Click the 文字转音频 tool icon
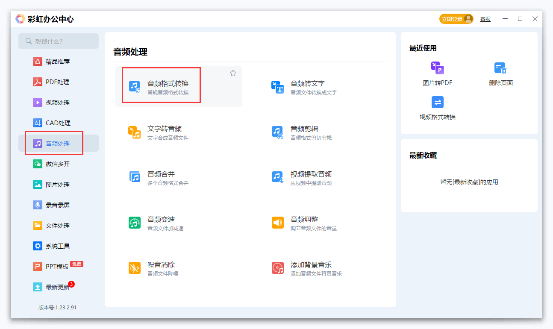Screen dimensions: 553x329 135,132
